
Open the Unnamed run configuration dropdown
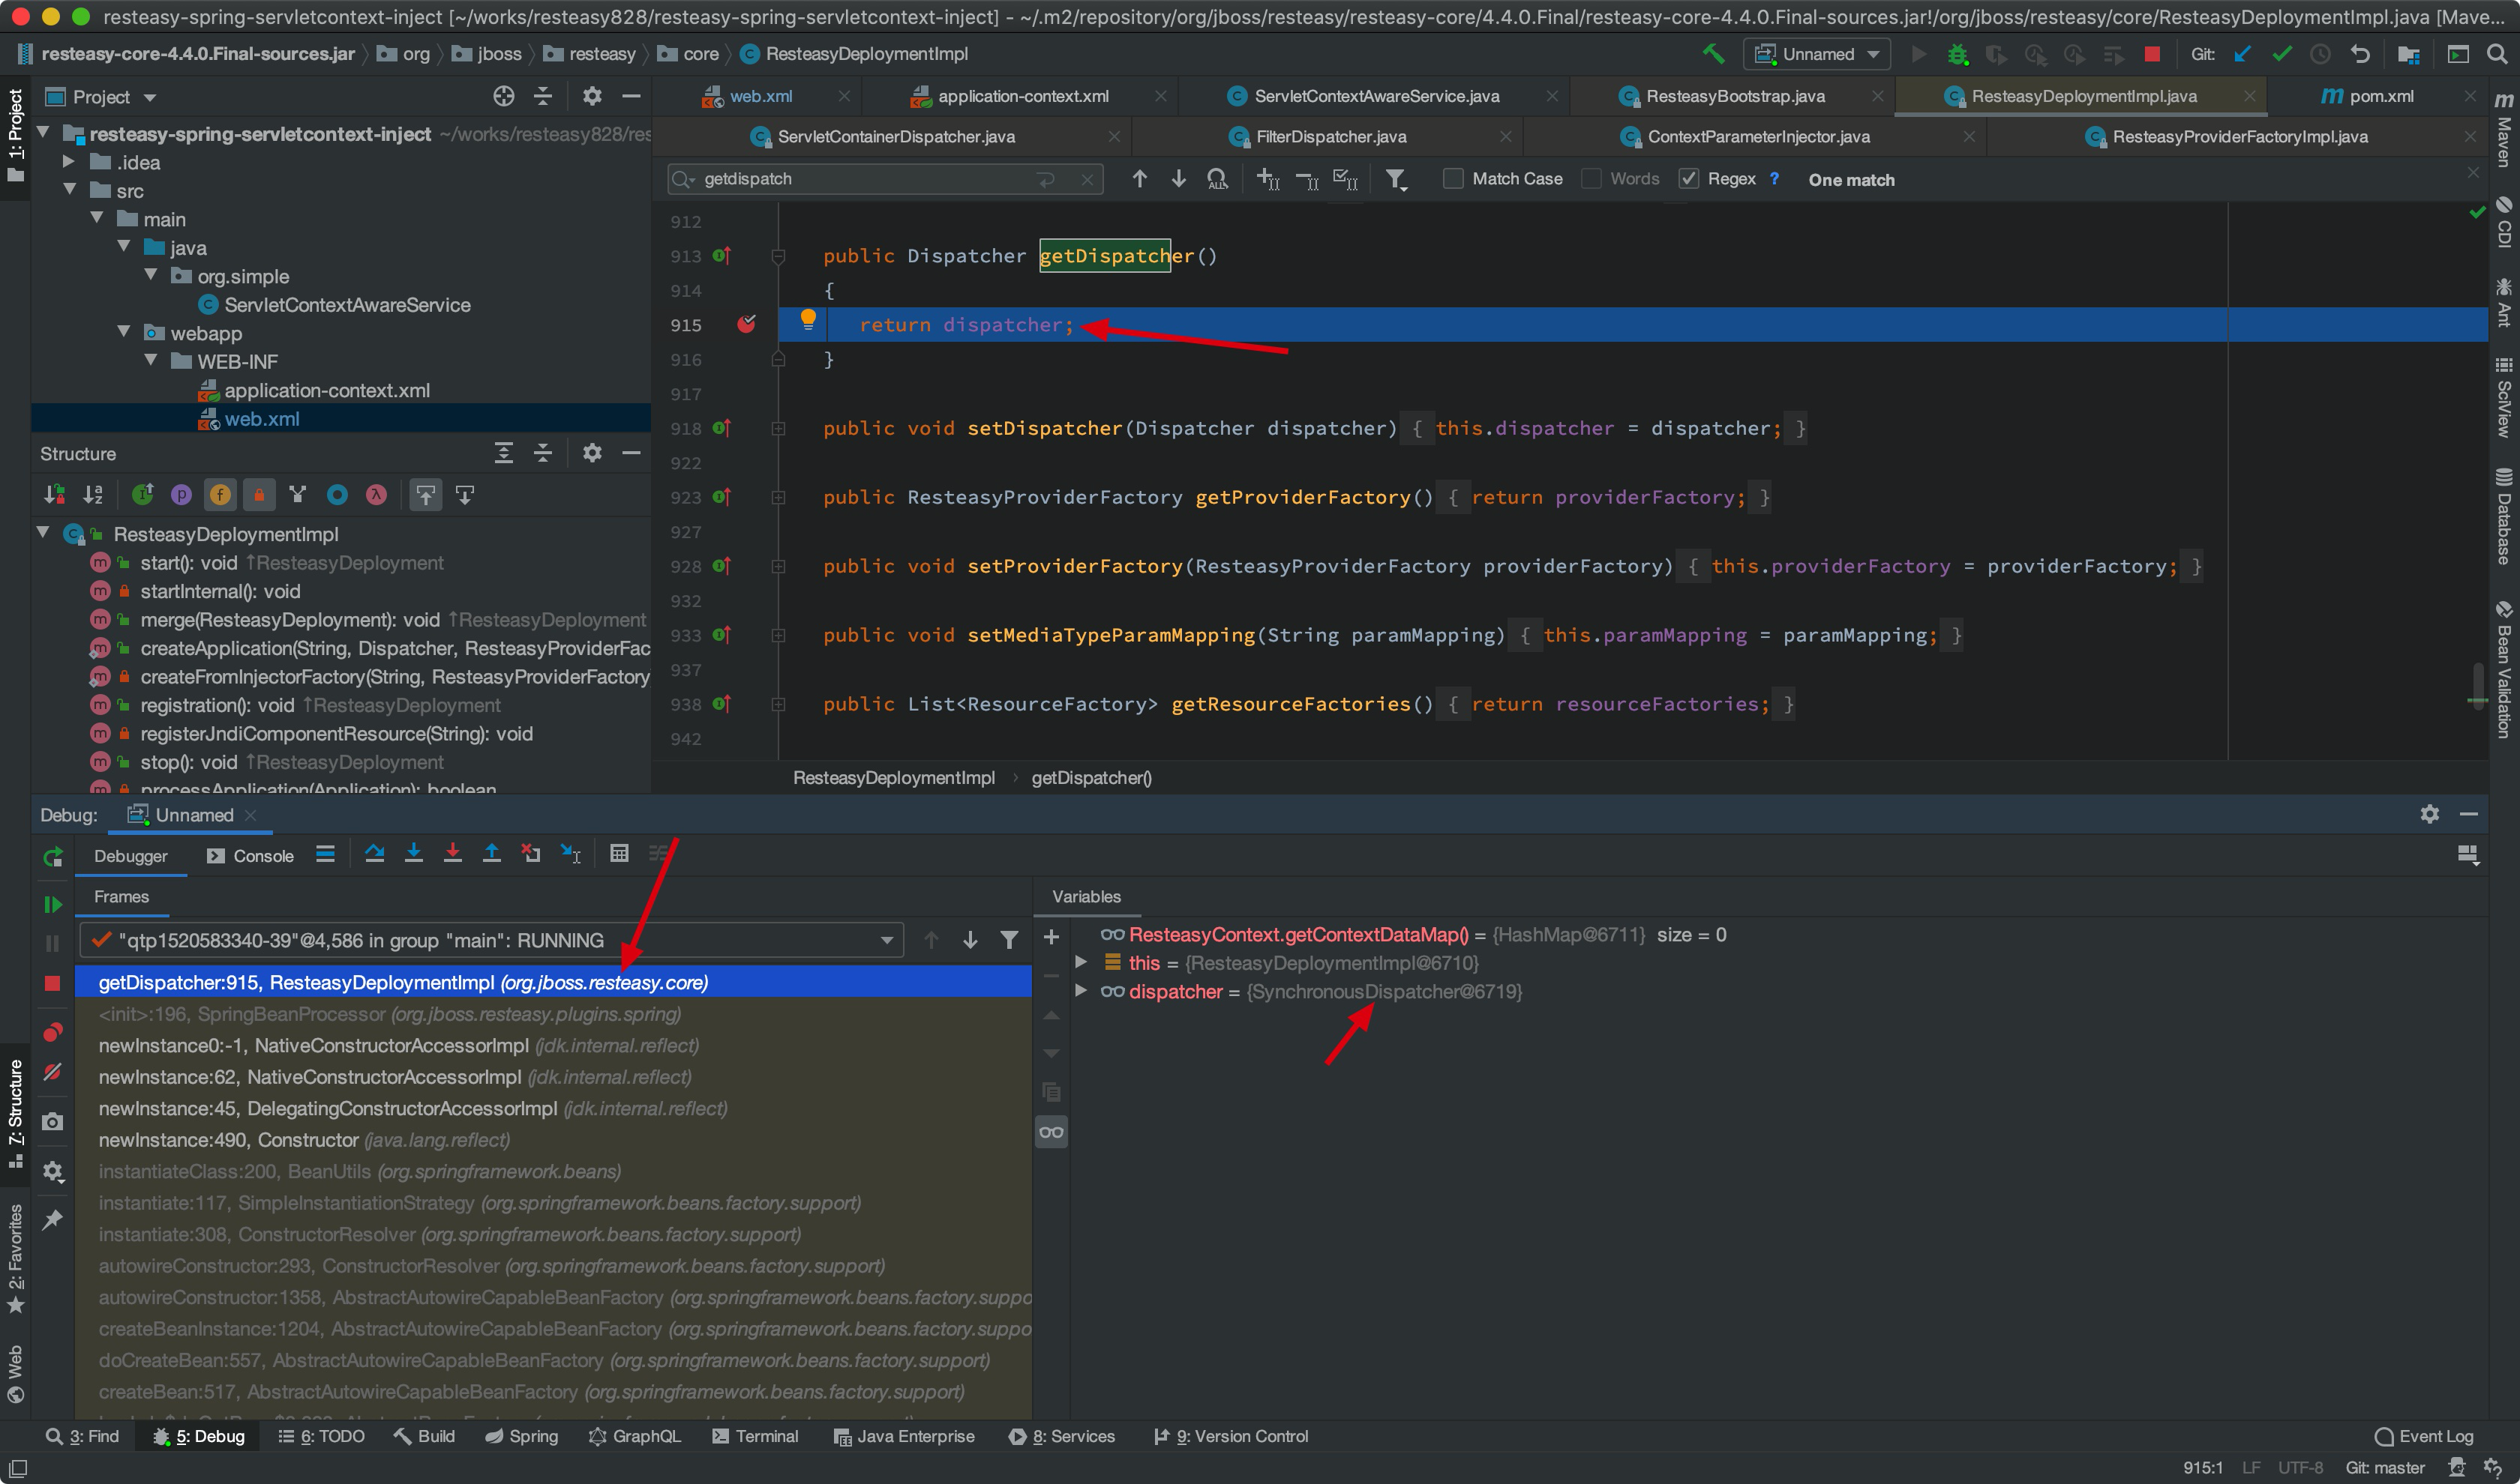tap(1816, 54)
